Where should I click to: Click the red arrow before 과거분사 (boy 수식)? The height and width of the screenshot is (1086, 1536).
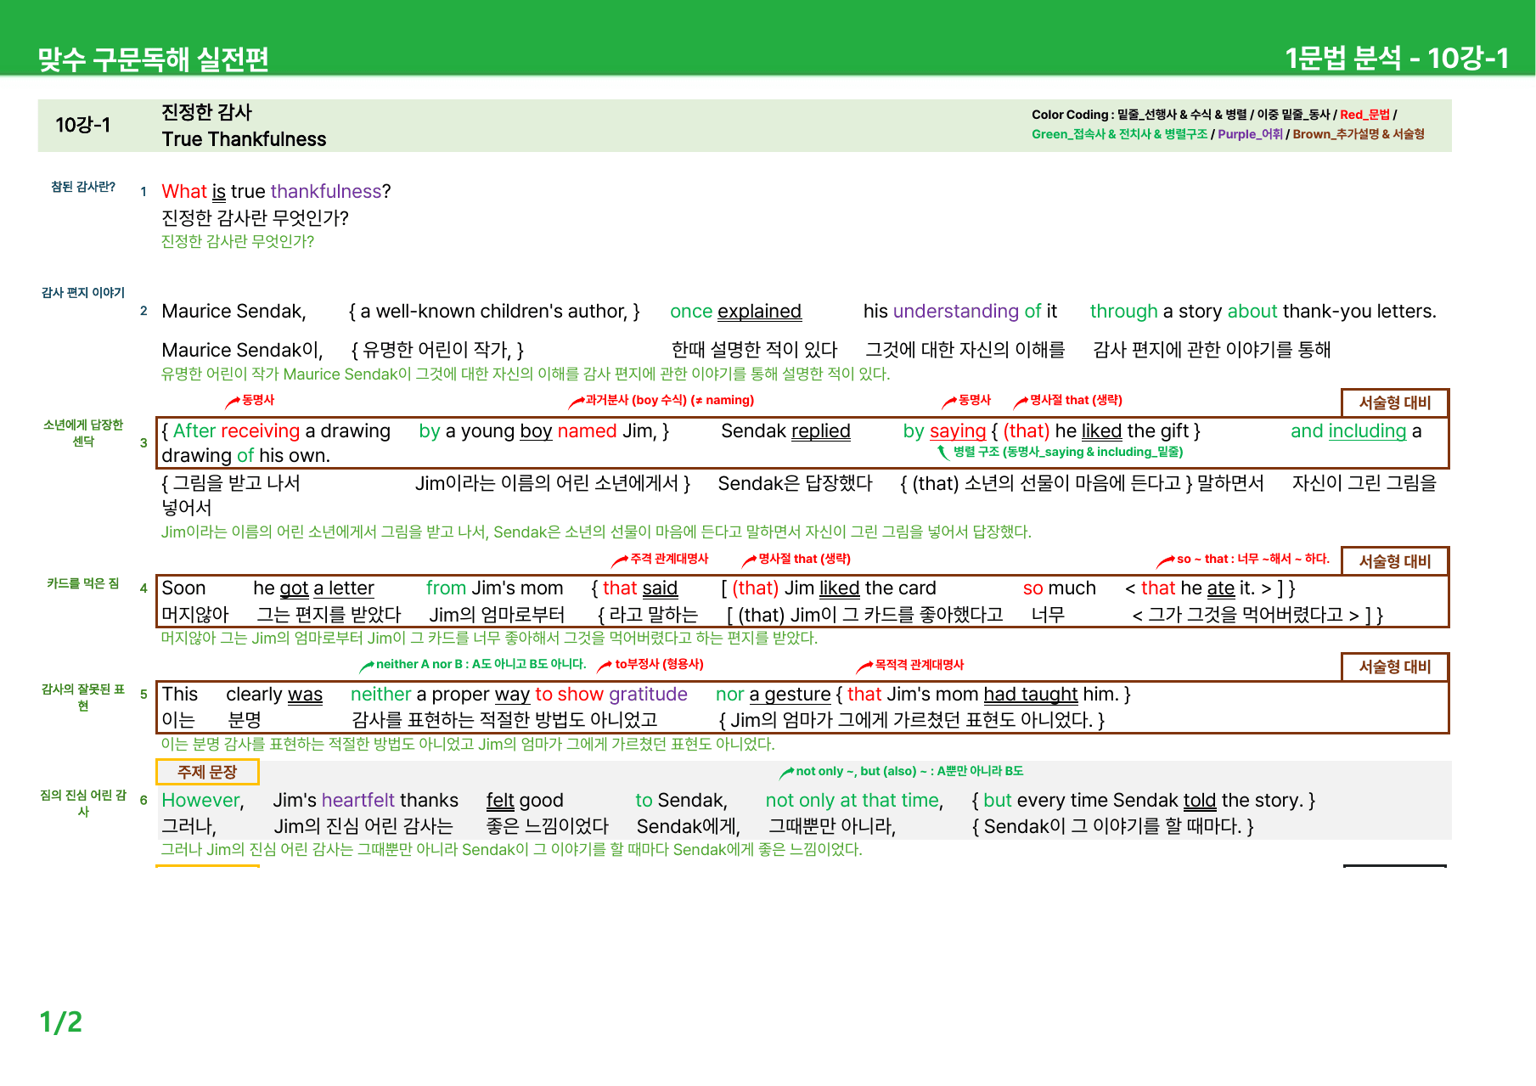pos(577,401)
